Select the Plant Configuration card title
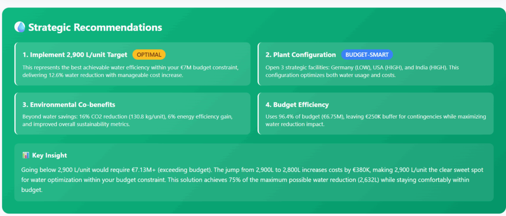 pyautogui.click(x=300, y=55)
